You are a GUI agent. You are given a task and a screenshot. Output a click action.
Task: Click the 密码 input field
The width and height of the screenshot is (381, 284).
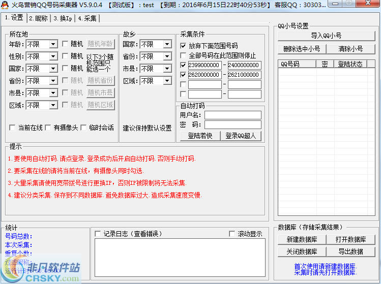click(x=233, y=125)
